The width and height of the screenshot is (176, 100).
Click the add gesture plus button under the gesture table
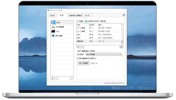(x=78, y=47)
